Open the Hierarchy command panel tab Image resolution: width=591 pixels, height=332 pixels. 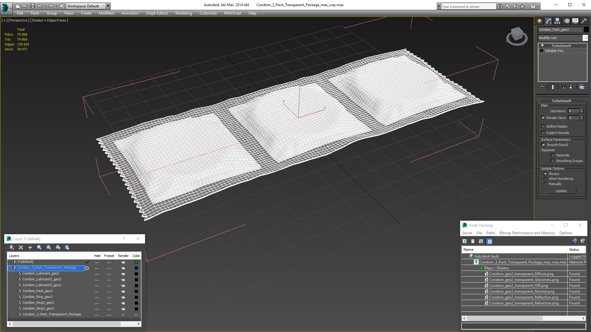click(557, 21)
